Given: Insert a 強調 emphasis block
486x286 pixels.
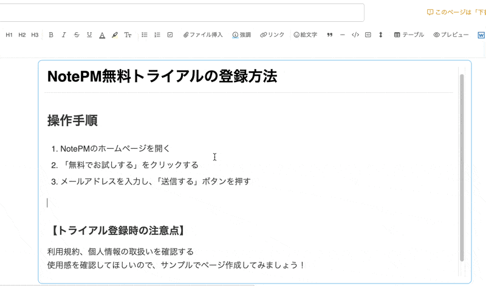Looking at the screenshot, I should pos(241,35).
